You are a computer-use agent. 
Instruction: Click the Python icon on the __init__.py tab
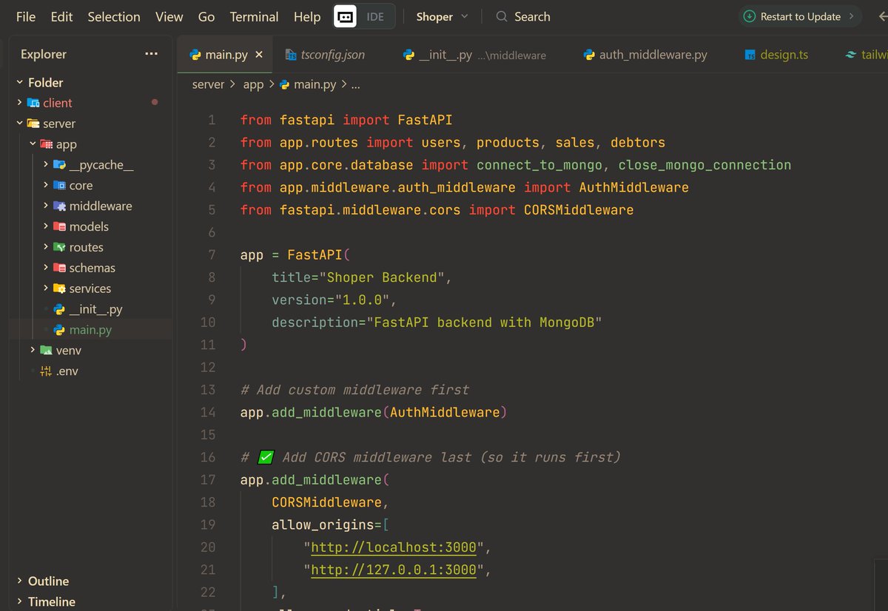pyautogui.click(x=408, y=54)
